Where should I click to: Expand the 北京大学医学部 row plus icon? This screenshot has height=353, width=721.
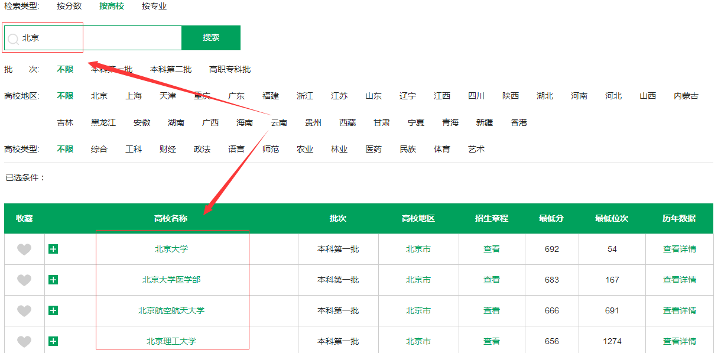pos(53,280)
